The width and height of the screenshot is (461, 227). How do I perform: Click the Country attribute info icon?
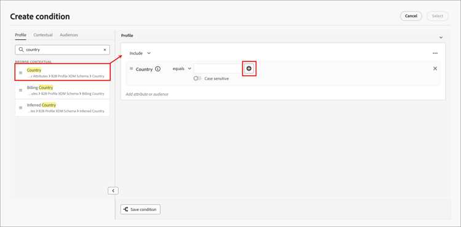tap(157, 69)
